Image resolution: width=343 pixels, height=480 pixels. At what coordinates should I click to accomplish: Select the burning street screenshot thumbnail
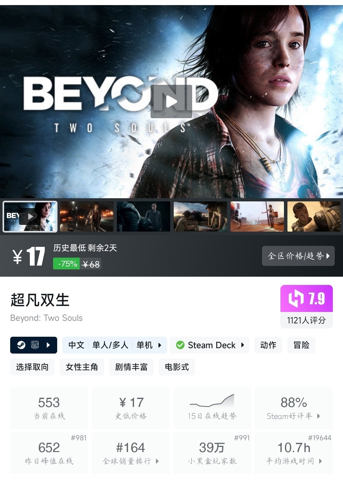(87, 216)
